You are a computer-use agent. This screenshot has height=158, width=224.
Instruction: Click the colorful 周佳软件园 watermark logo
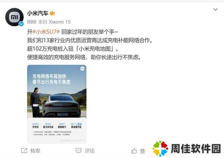coord(160,149)
